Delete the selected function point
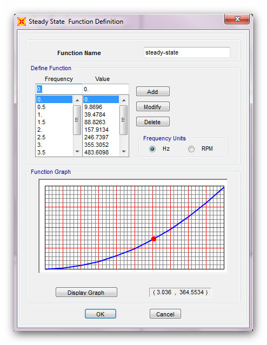Viewport: 267px width, 345px height. click(152, 121)
